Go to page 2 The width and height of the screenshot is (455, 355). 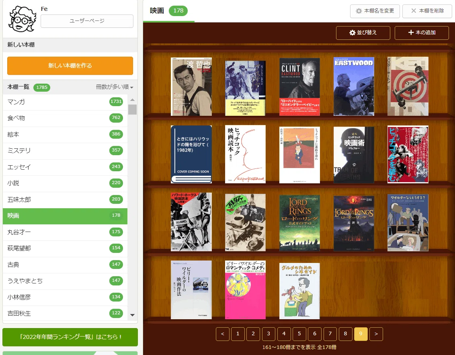(x=253, y=334)
